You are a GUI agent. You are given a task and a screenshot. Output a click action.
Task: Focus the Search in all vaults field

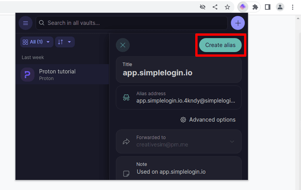point(132,23)
